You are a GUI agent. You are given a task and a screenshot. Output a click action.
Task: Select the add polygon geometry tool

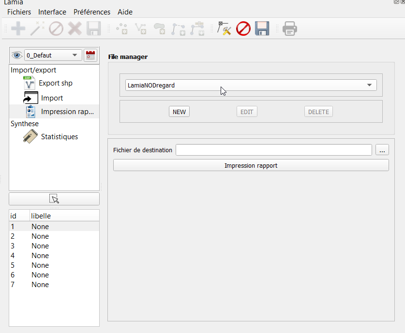160,29
